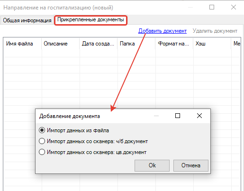Click the Отмена button
The width and height of the screenshot is (244, 191).
click(191, 165)
